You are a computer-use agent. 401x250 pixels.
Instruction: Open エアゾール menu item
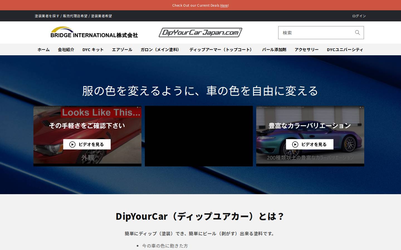pyautogui.click(x=122, y=49)
